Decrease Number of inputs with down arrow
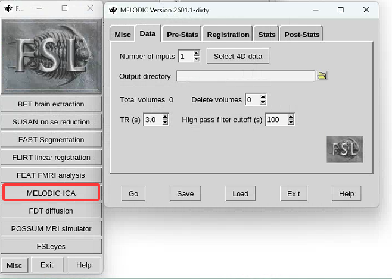392x279 pixels. (x=197, y=59)
